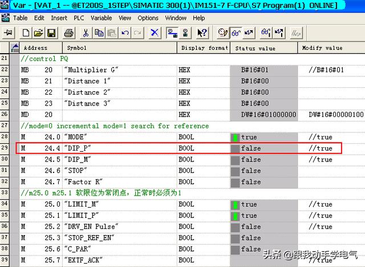The image size is (365, 267).
Task: Toggle monitor variable glasses icon
Action: point(236,33)
